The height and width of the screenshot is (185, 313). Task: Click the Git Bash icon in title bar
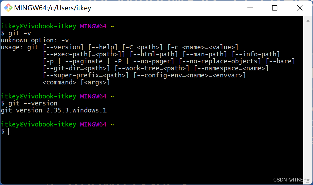8,8
